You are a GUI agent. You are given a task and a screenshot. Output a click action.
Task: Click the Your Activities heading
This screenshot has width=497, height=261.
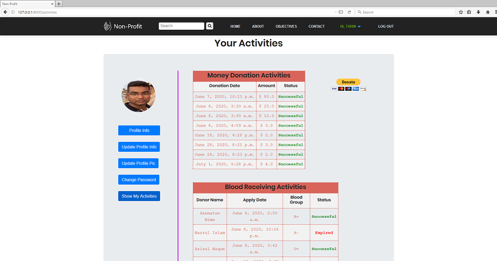[248, 43]
